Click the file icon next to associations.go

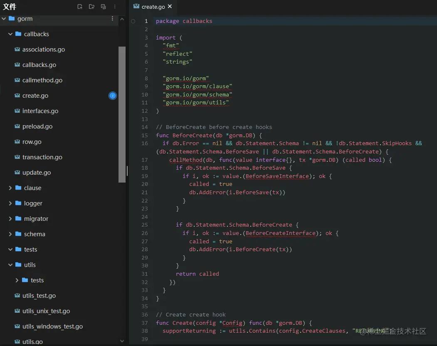[x=17, y=49]
